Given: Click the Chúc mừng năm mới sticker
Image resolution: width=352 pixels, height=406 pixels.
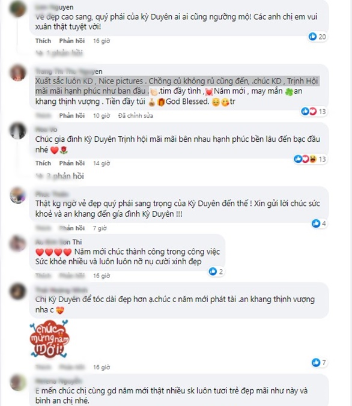Looking at the screenshot, I should (x=49, y=339).
